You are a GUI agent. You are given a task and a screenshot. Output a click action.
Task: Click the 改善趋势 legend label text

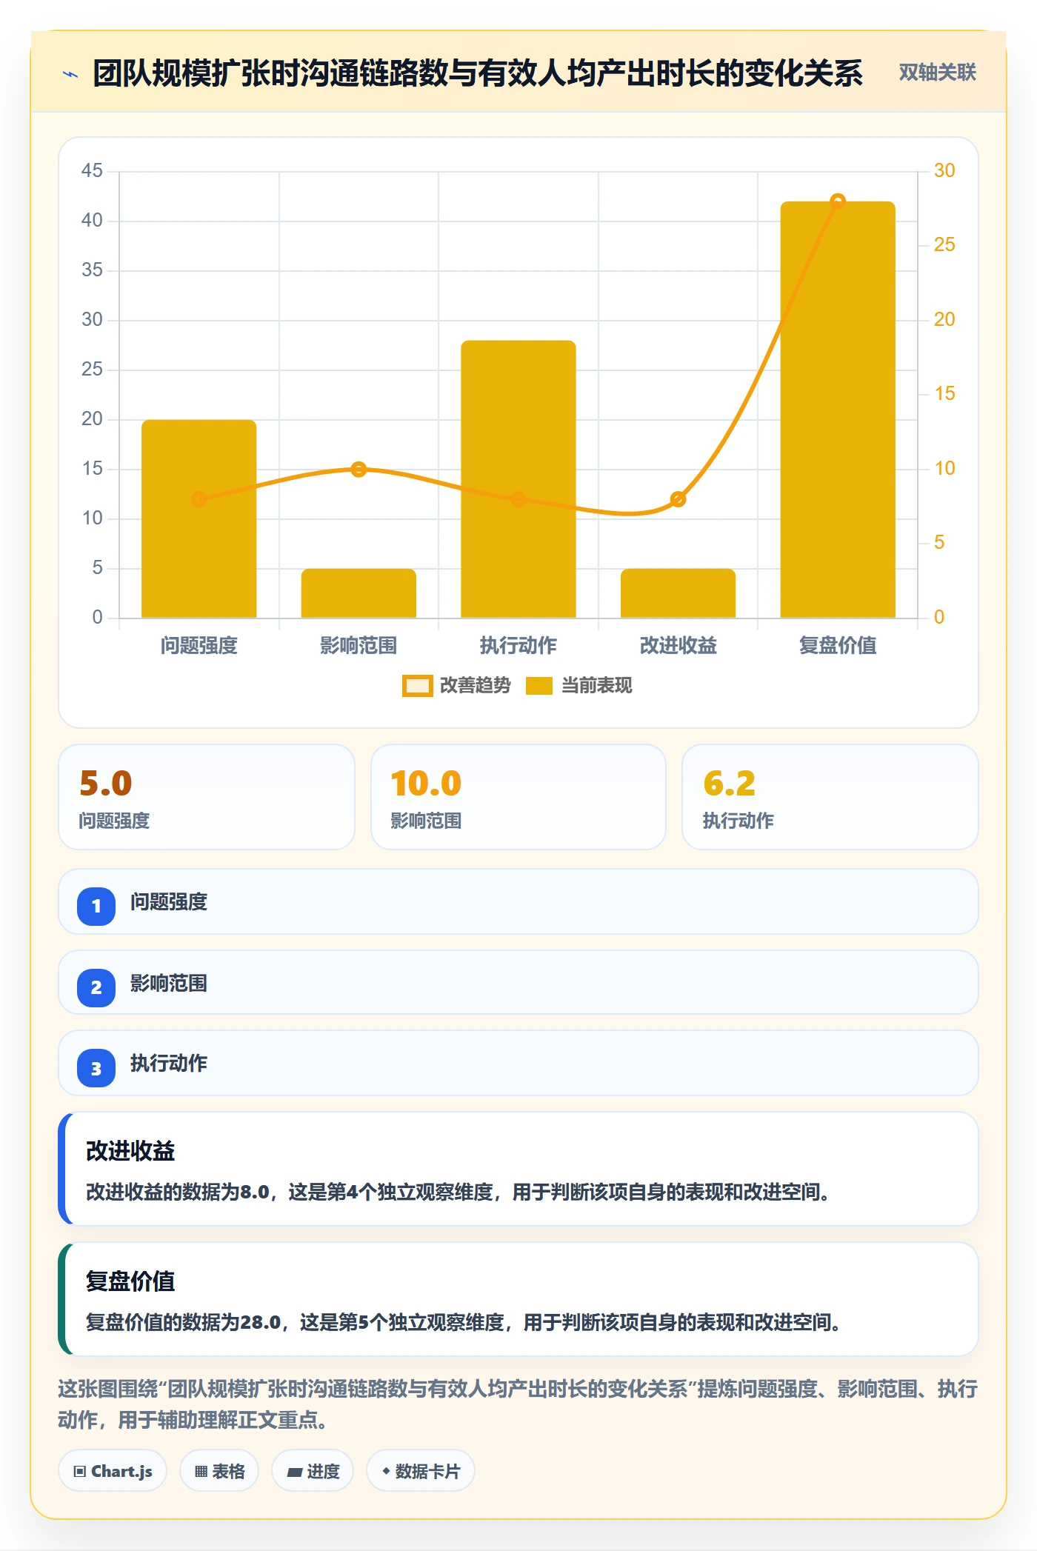pyautogui.click(x=476, y=686)
